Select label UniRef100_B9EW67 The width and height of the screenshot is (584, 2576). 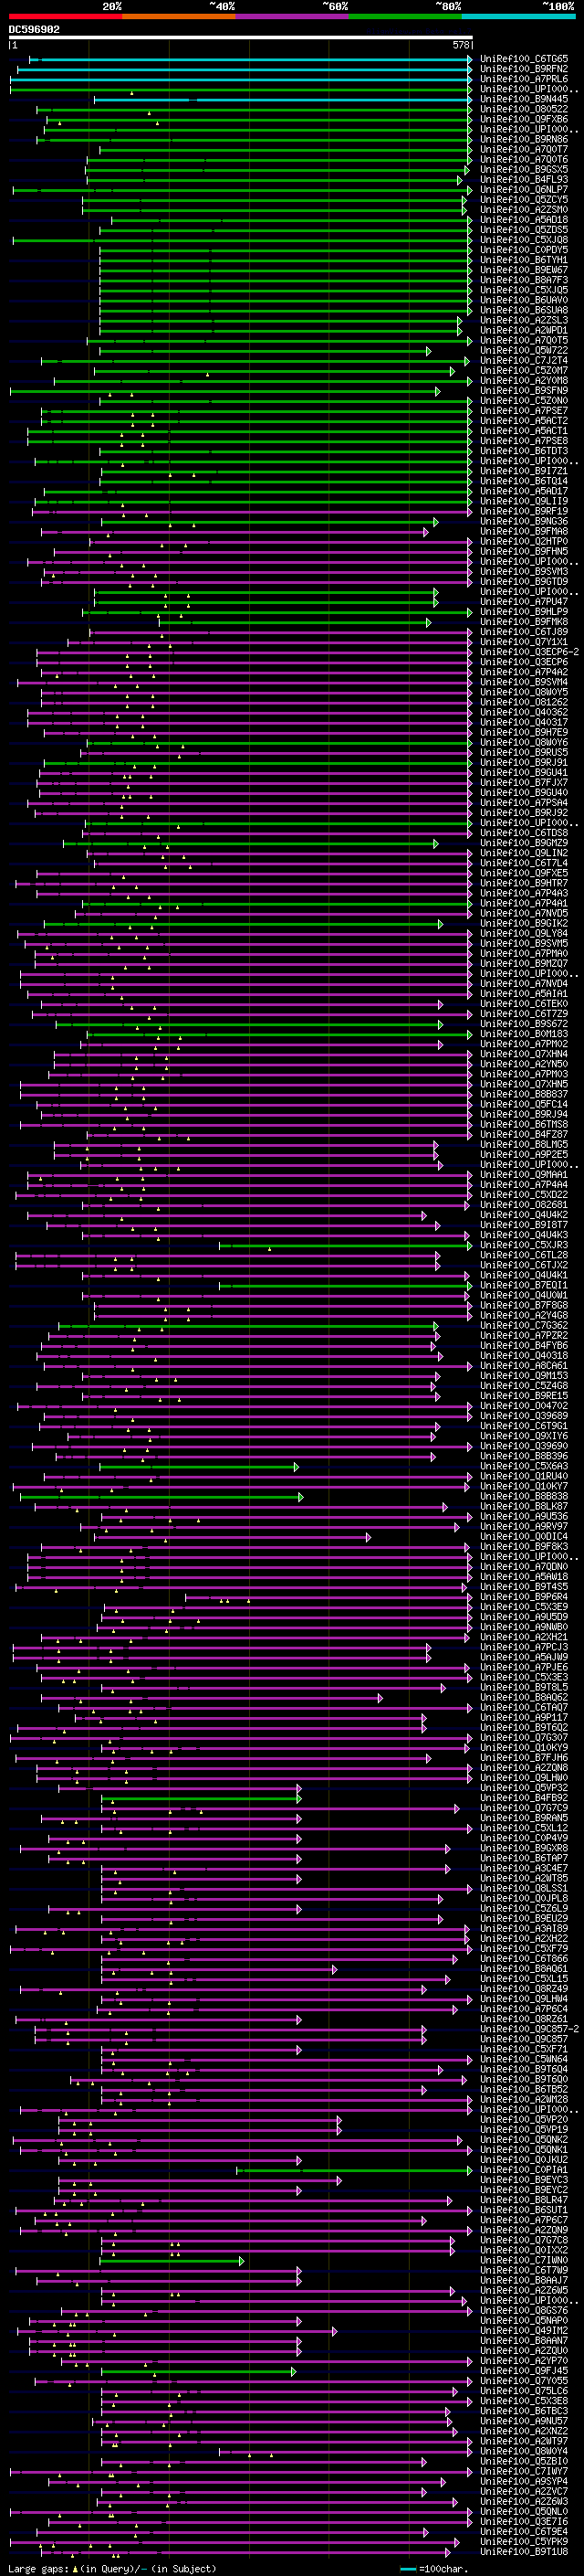pos(524,270)
